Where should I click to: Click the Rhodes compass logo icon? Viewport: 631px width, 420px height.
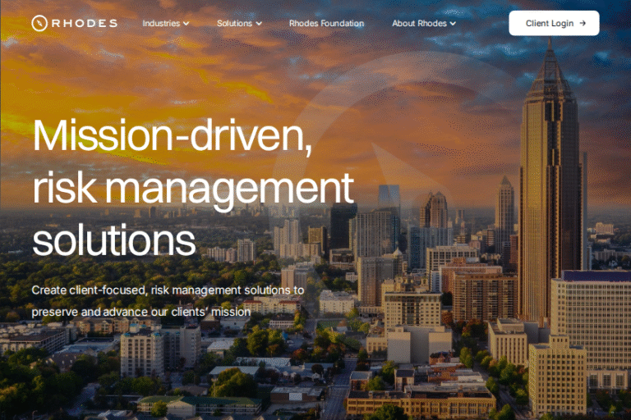[39, 23]
